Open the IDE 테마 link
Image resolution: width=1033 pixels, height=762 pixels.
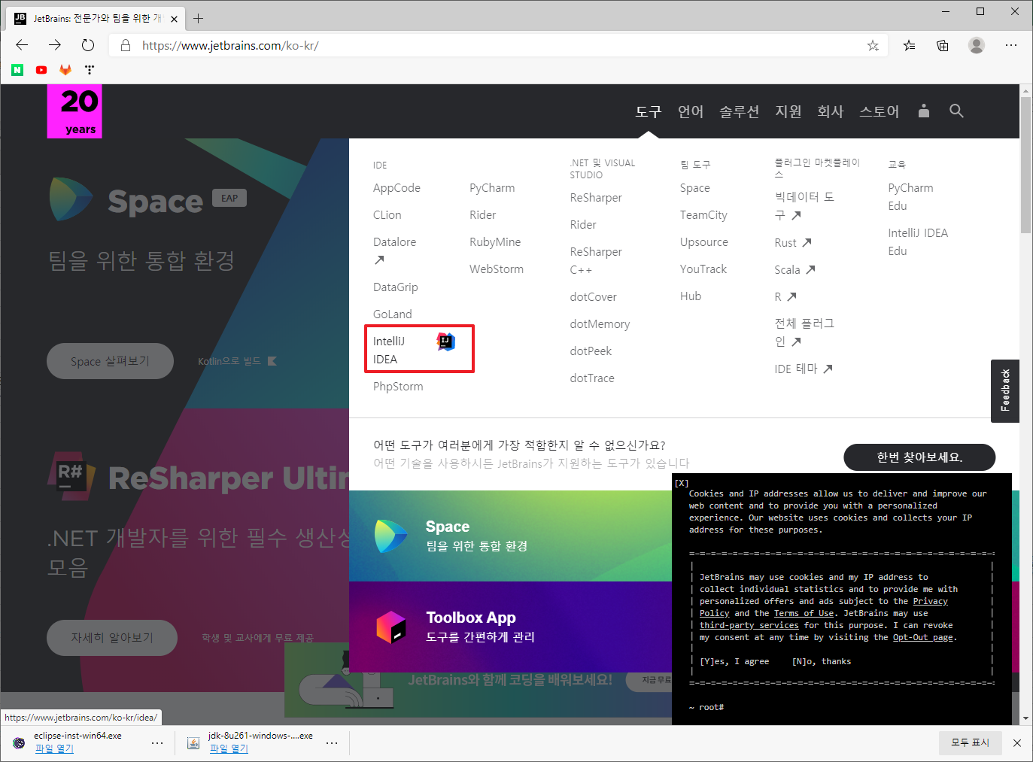pyautogui.click(x=804, y=369)
